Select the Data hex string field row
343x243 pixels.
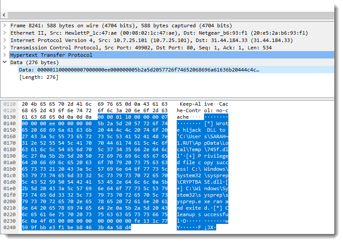pos(139,70)
